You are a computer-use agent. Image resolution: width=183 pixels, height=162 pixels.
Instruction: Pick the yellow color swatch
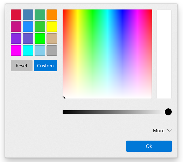tap(52, 27)
